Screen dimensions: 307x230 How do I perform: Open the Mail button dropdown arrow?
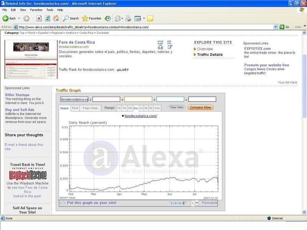tap(122, 18)
